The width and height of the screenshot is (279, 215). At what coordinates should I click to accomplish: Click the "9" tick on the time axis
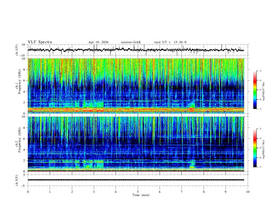225,192
